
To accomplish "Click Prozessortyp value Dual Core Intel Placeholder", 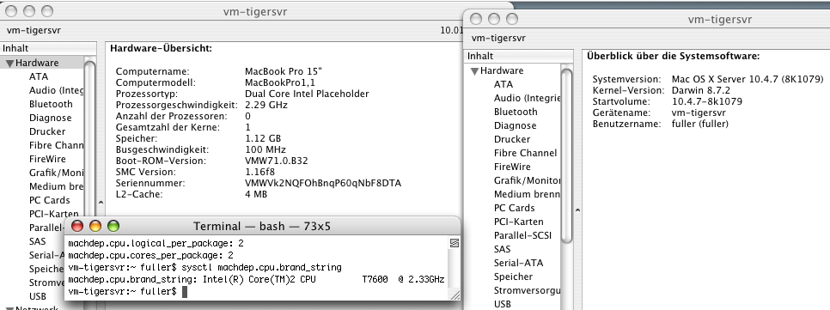I will coord(307,94).
